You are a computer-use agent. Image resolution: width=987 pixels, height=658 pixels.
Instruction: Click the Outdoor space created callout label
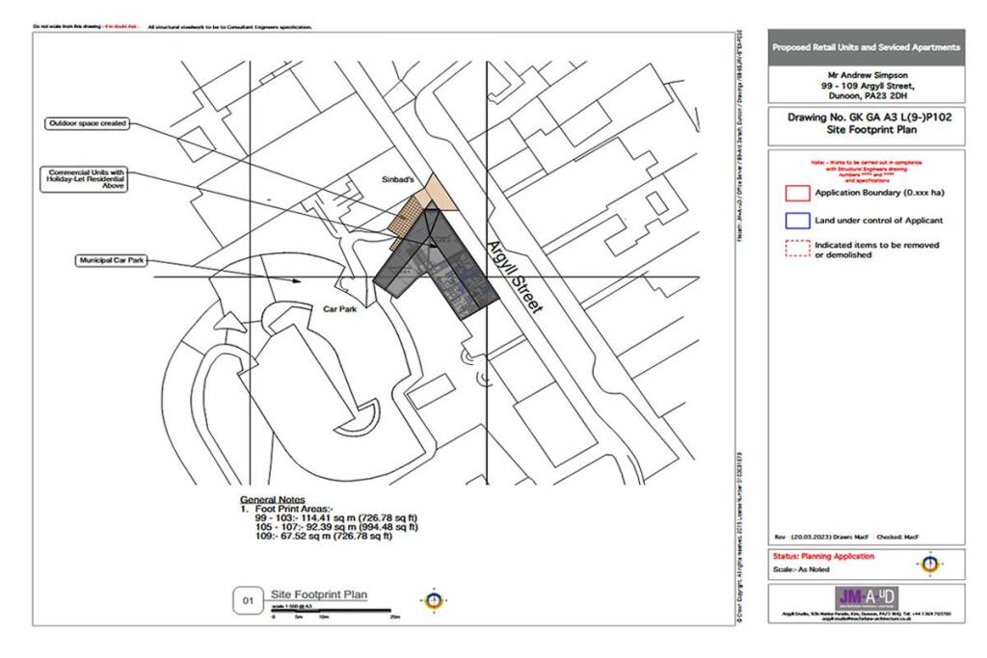pyautogui.click(x=87, y=123)
